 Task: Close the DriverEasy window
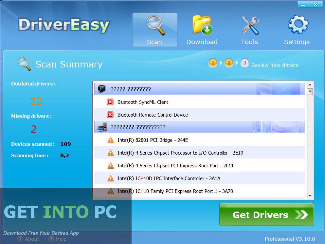316,4
